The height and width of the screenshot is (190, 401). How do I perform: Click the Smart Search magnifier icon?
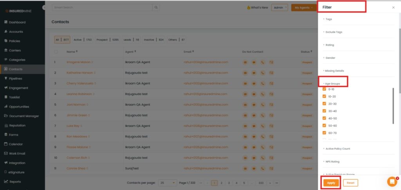pyautogui.click(x=156, y=7)
